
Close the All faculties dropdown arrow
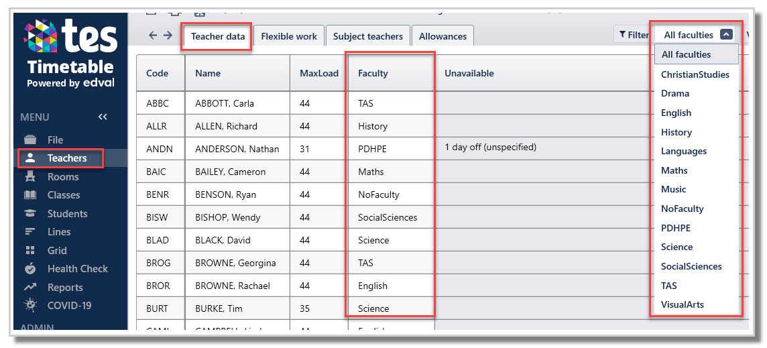(726, 35)
